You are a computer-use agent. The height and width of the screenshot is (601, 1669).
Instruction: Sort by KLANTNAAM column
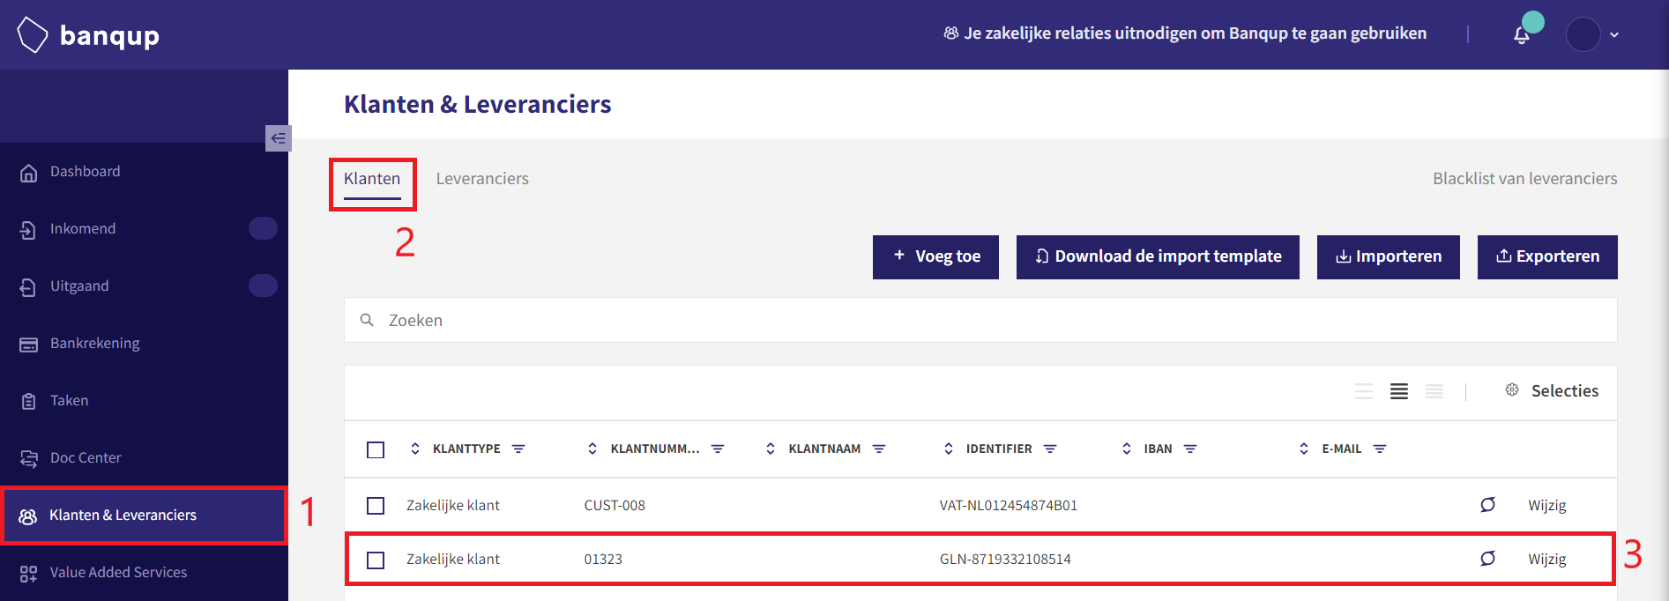[771, 449]
